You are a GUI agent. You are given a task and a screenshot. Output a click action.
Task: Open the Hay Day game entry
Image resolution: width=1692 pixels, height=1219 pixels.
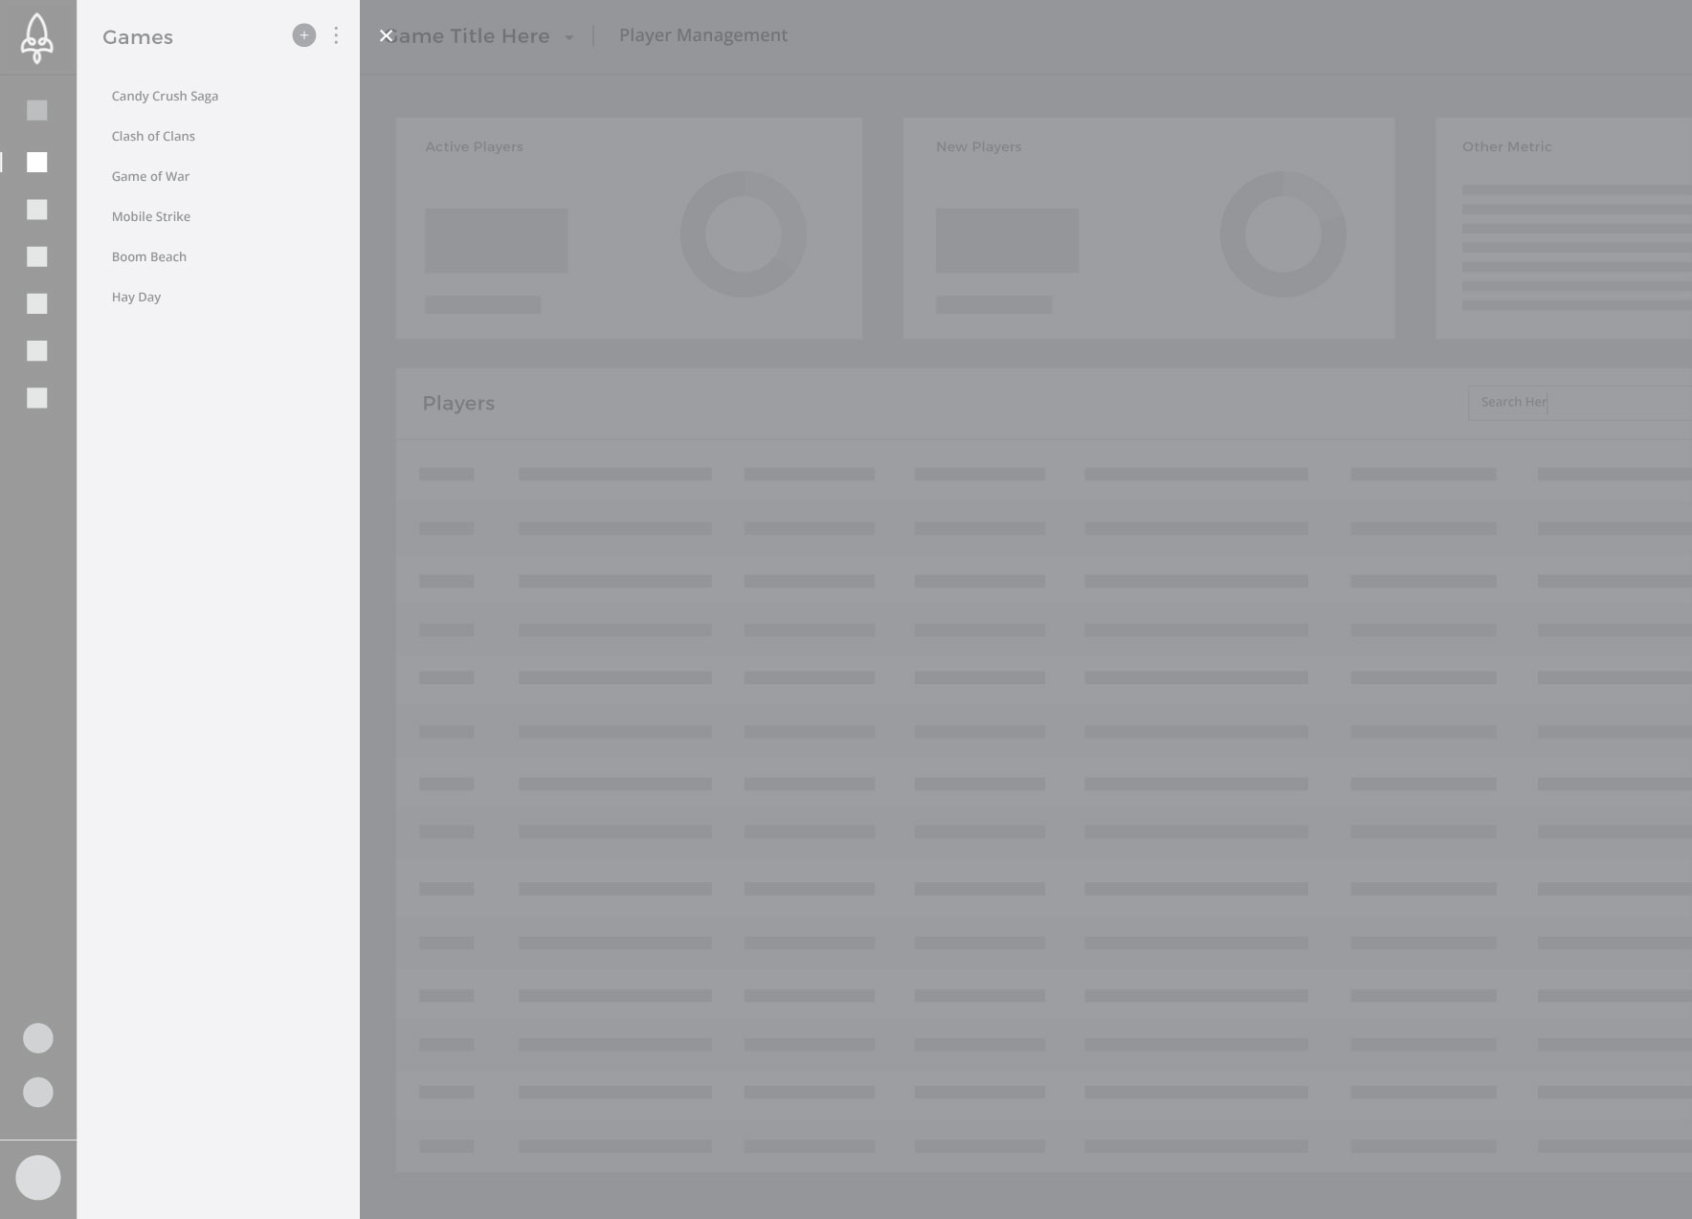136,297
